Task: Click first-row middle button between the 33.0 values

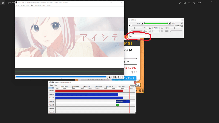Action: [156, 28]
